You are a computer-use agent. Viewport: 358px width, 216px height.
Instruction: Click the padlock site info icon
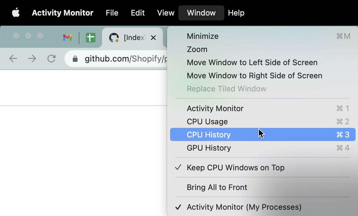pyautogui.click(x=75, y=59)
